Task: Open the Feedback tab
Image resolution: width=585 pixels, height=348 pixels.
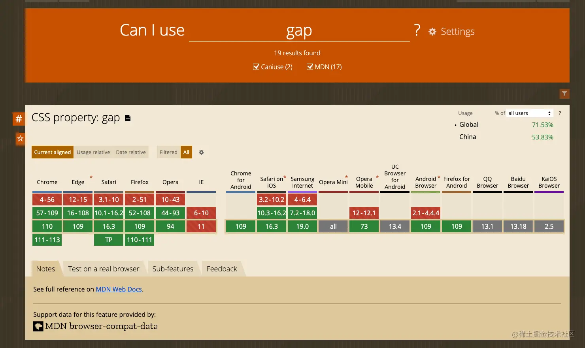Action: point(222,269)
